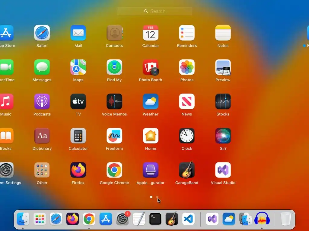The width and height of the screenshot is (309, 231).
Task: Open Siri from Launchpad
Action: point(223,136)
